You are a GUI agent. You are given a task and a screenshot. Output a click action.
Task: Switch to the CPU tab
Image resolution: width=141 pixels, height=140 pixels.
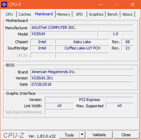pyautogui.click(x=9, y=14)
